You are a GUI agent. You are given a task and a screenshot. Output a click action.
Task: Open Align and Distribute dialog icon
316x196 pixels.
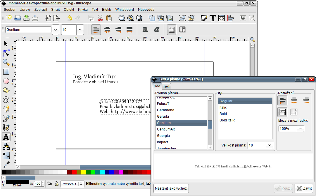pos(230,18)
